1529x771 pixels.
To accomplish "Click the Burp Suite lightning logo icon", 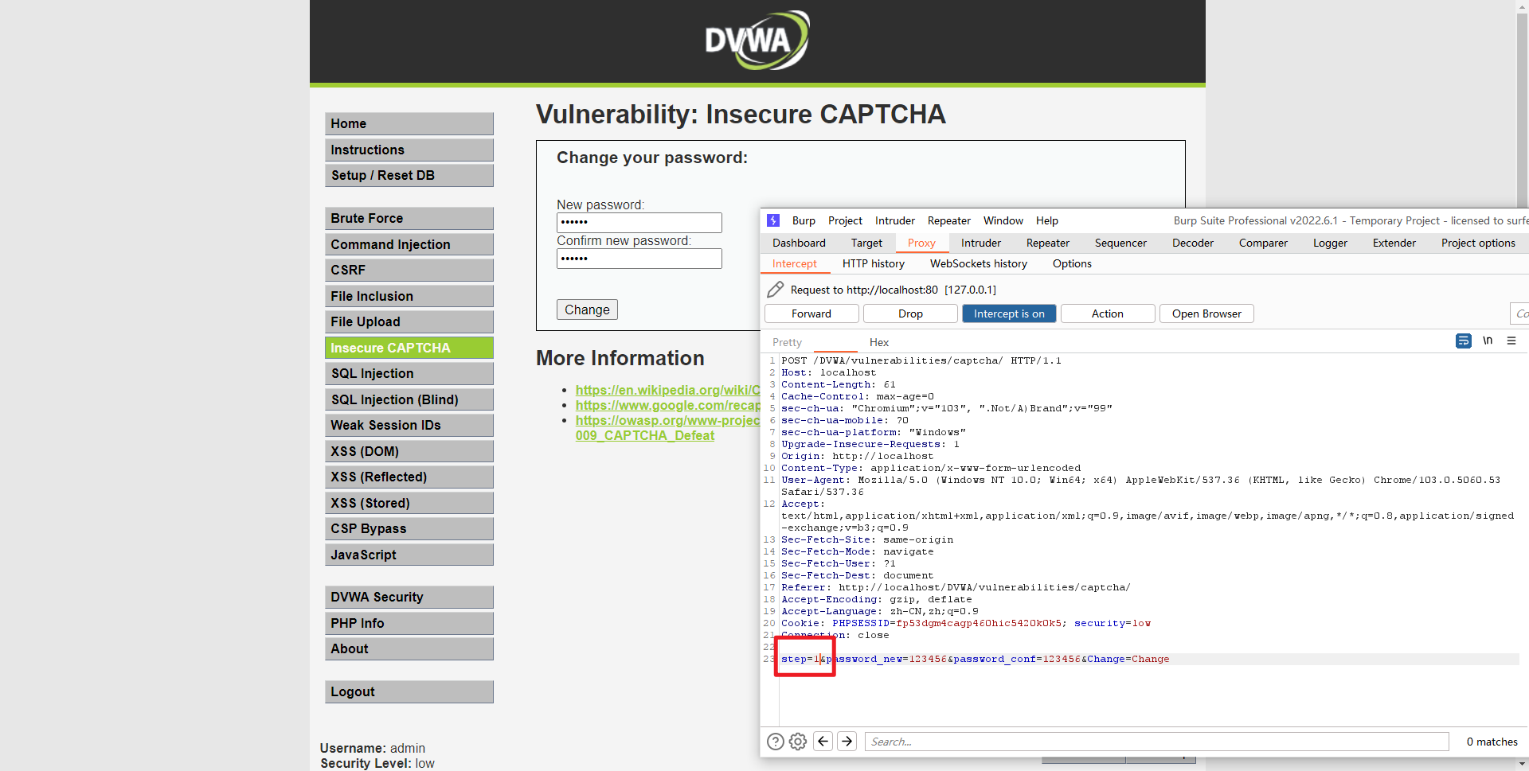I will [772, 220].
